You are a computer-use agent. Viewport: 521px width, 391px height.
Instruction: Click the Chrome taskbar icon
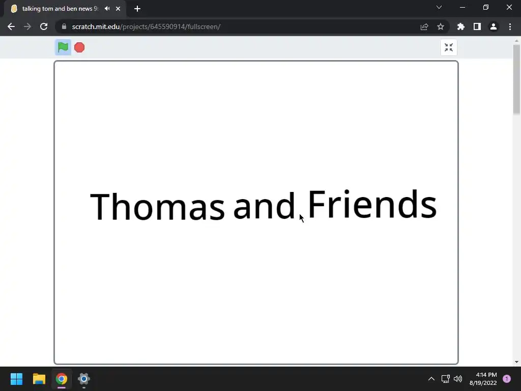[62, 379]
